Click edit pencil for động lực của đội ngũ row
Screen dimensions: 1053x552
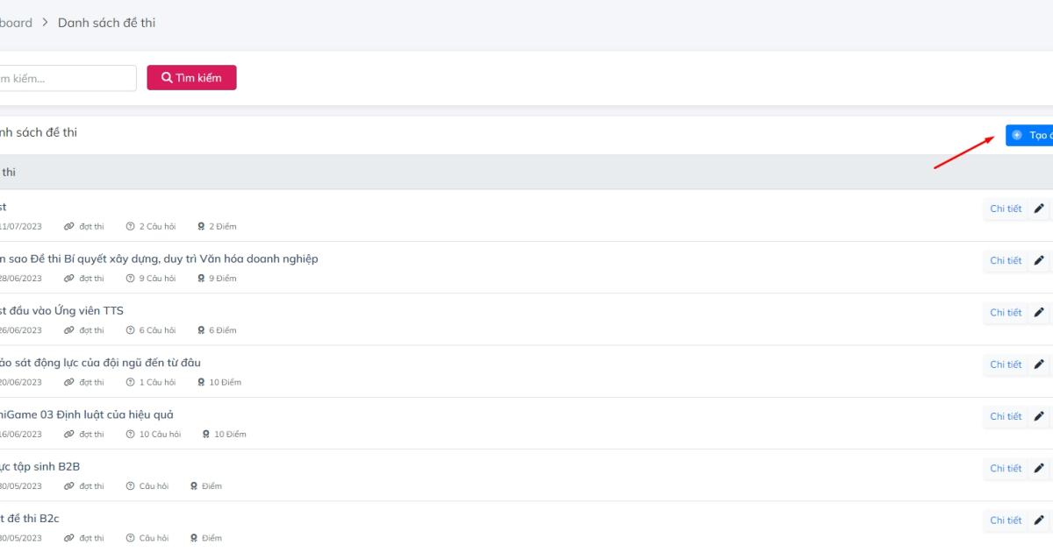point(1040,364)
